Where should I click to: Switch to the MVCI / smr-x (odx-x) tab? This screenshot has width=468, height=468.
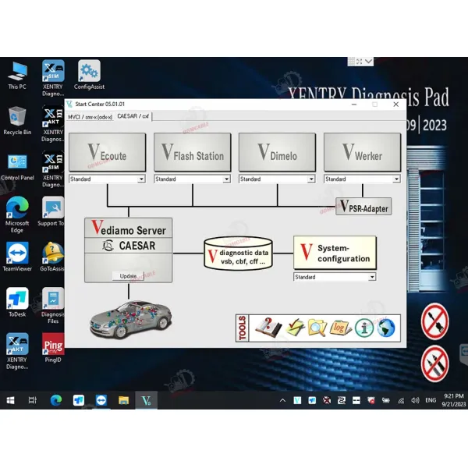point(90,117)
